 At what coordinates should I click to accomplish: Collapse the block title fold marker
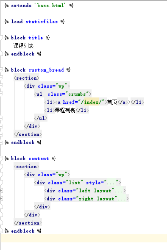coord(1,38)
